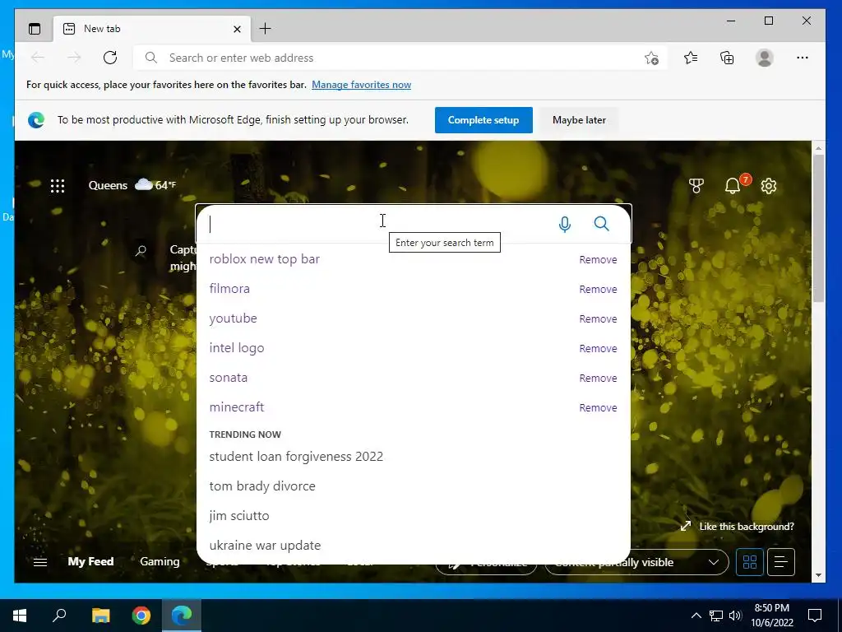
Task: Open Microsoft Rewards trophy icon
Action: [x=696, y=186]
